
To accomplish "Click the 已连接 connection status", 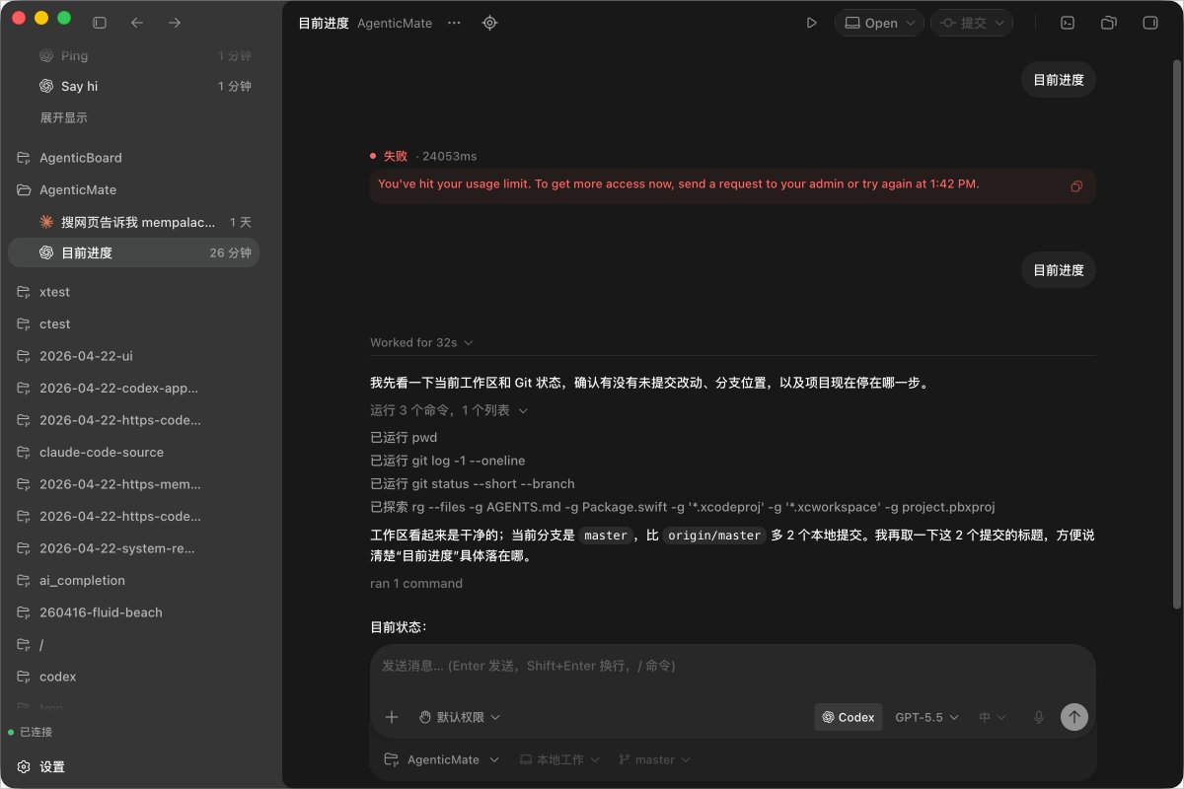I will 31,732.
